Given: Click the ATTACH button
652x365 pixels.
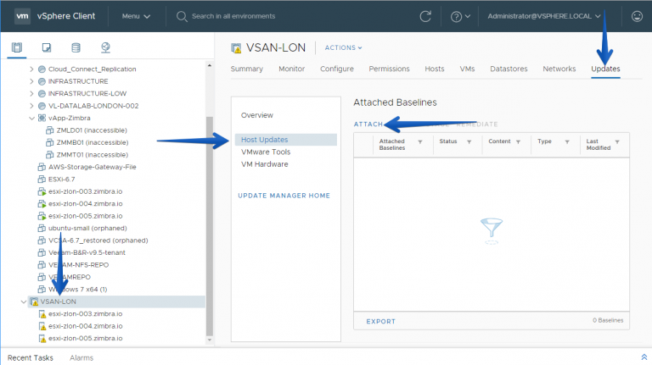Looking at the screenshot, I should [368, 124].
